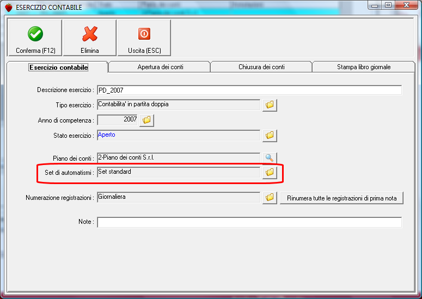Click the Stato esercizio field showing Aperto
This screenshot has height=299, width=422.
click(x=179, y=136)
